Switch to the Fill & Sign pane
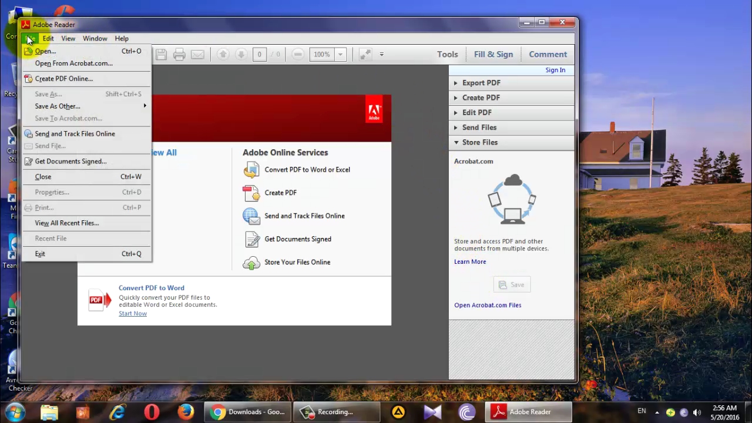 [x=493, y=55]
